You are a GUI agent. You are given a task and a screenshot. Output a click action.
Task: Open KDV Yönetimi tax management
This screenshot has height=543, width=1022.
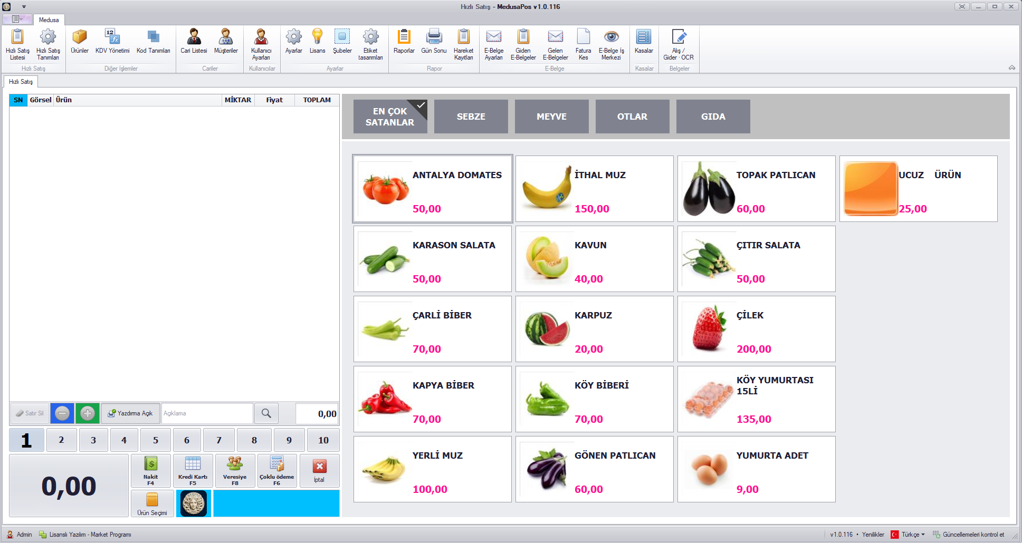pyautogui.click(x=112, y=41)
